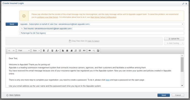Center align the text
The image size is (190, 100).
click(x=67, y=51)
